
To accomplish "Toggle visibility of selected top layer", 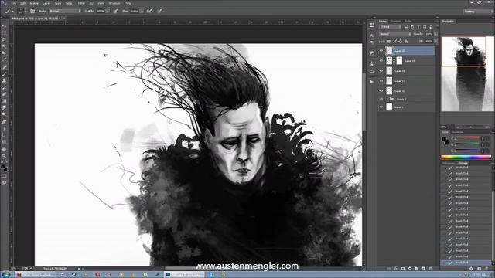I will coord(381,50).
